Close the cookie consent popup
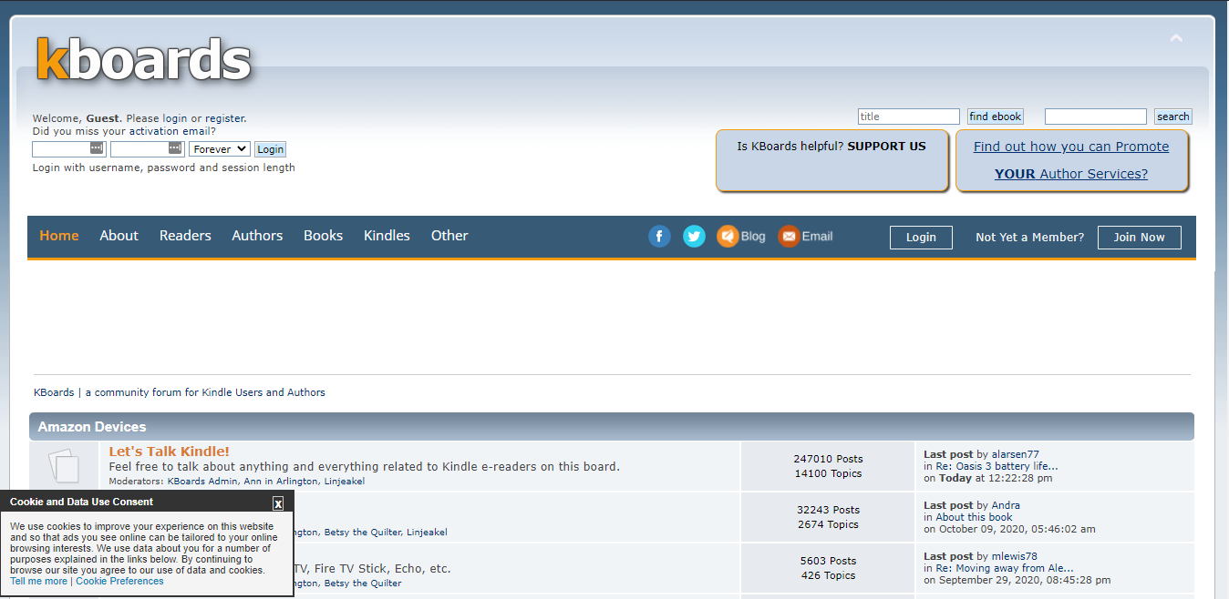 click(x=278, y=503)
